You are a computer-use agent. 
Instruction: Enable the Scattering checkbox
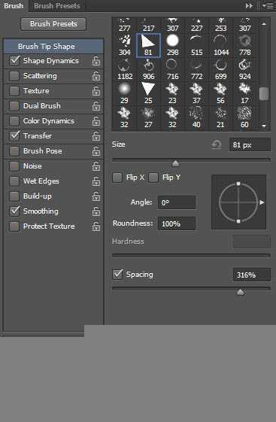click(14, 76)
